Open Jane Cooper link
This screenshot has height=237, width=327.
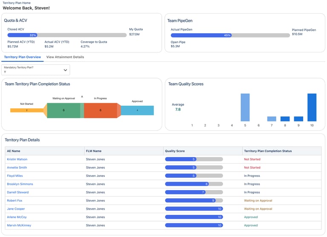16,209
